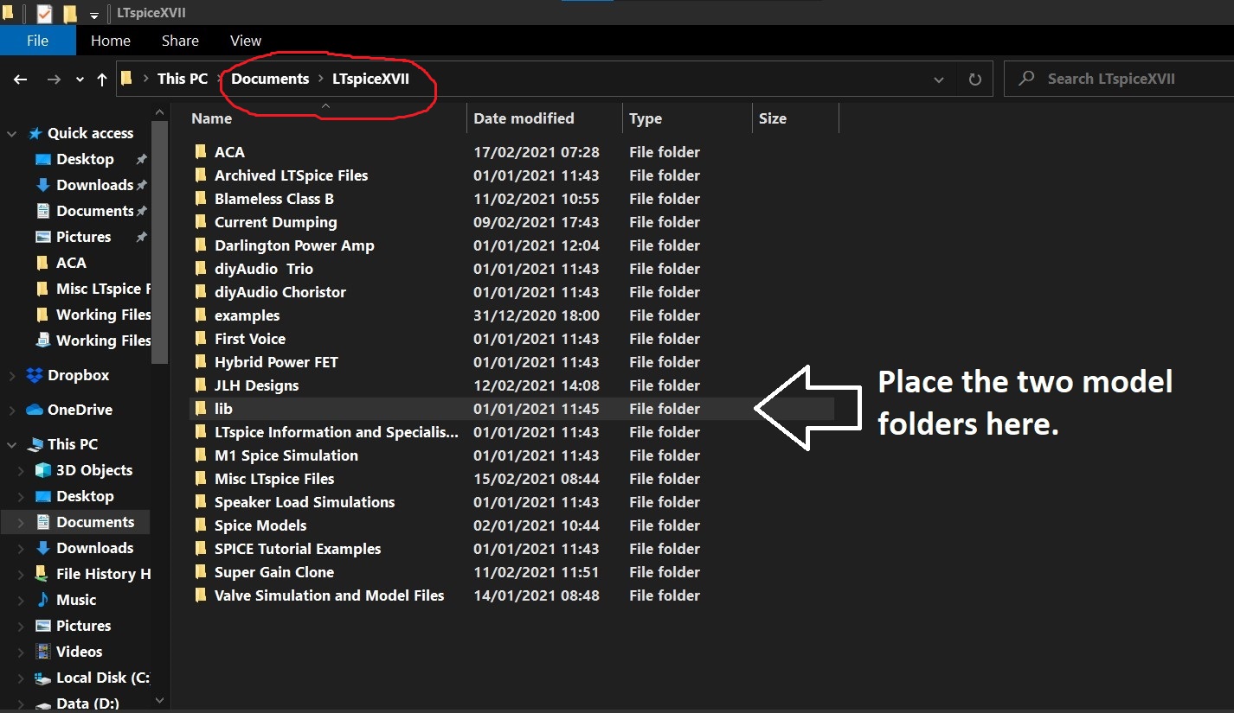Click 'This PC' in the address bar
This screenshot has width=1234, height=713.
click(x=183, y=79)
